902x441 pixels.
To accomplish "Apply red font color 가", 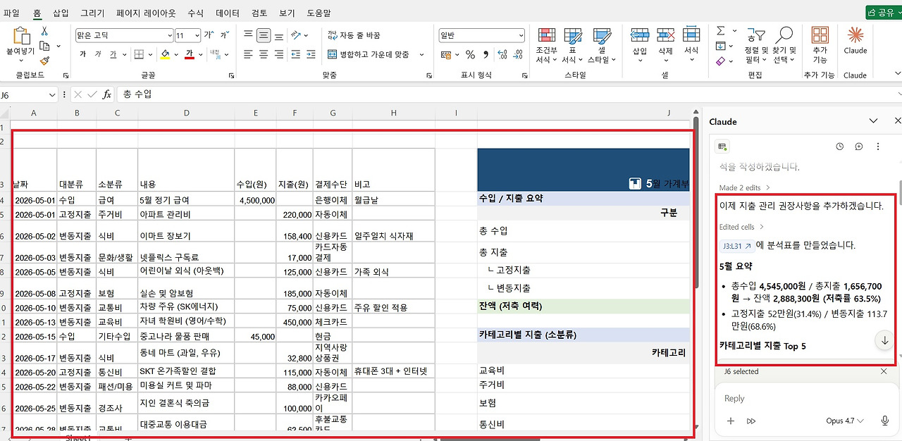I will 189,54.
